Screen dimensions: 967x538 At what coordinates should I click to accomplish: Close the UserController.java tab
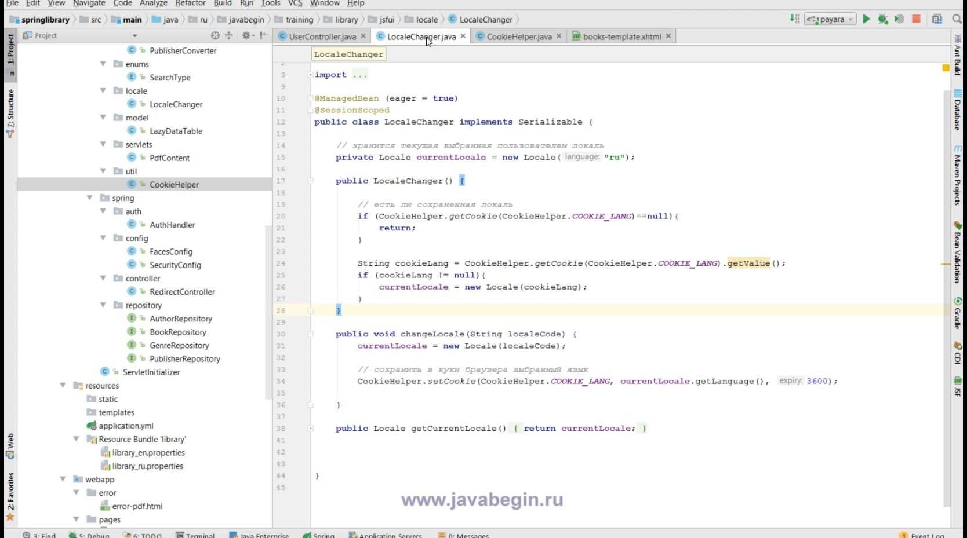pos(363,36)
